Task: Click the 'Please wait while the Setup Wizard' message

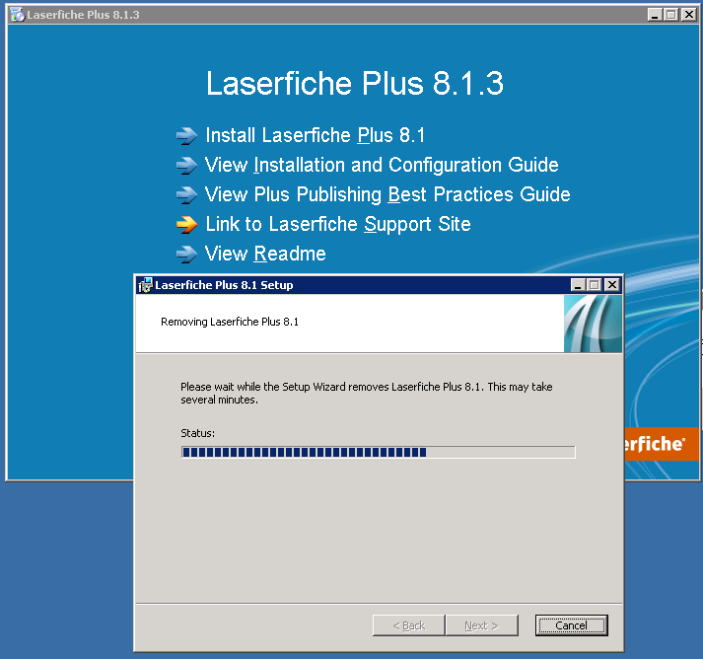Action: point(367,393)
